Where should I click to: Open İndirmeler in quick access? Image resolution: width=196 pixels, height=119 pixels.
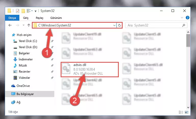coord(26,59)
